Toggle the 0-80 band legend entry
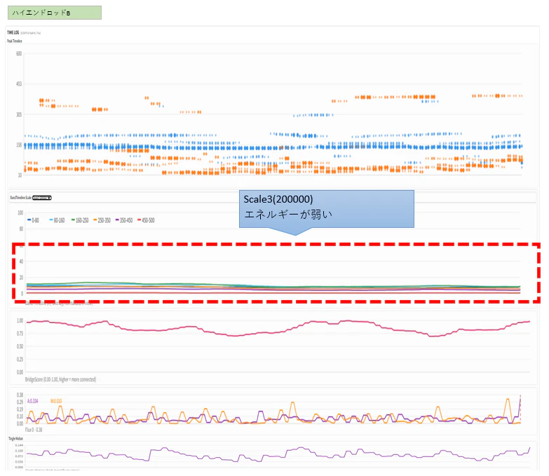549x476 pixels. [33, 220]
